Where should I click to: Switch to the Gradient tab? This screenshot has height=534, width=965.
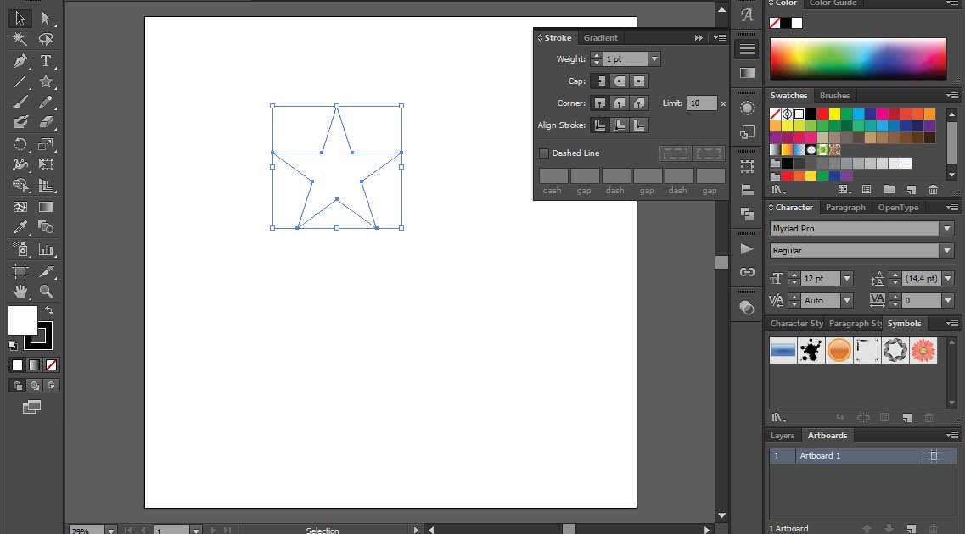click(x=601, y=38)
